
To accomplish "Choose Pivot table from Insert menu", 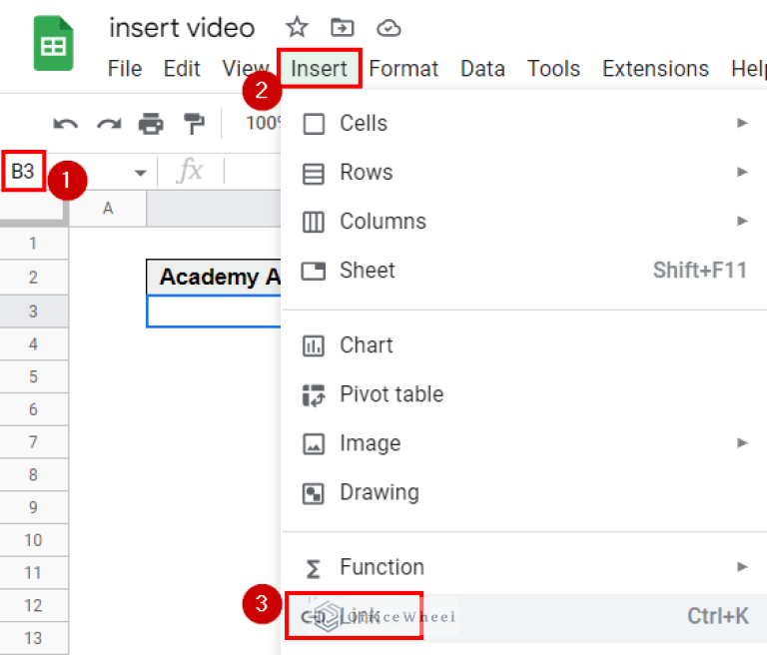I will (x=524, y=394).
